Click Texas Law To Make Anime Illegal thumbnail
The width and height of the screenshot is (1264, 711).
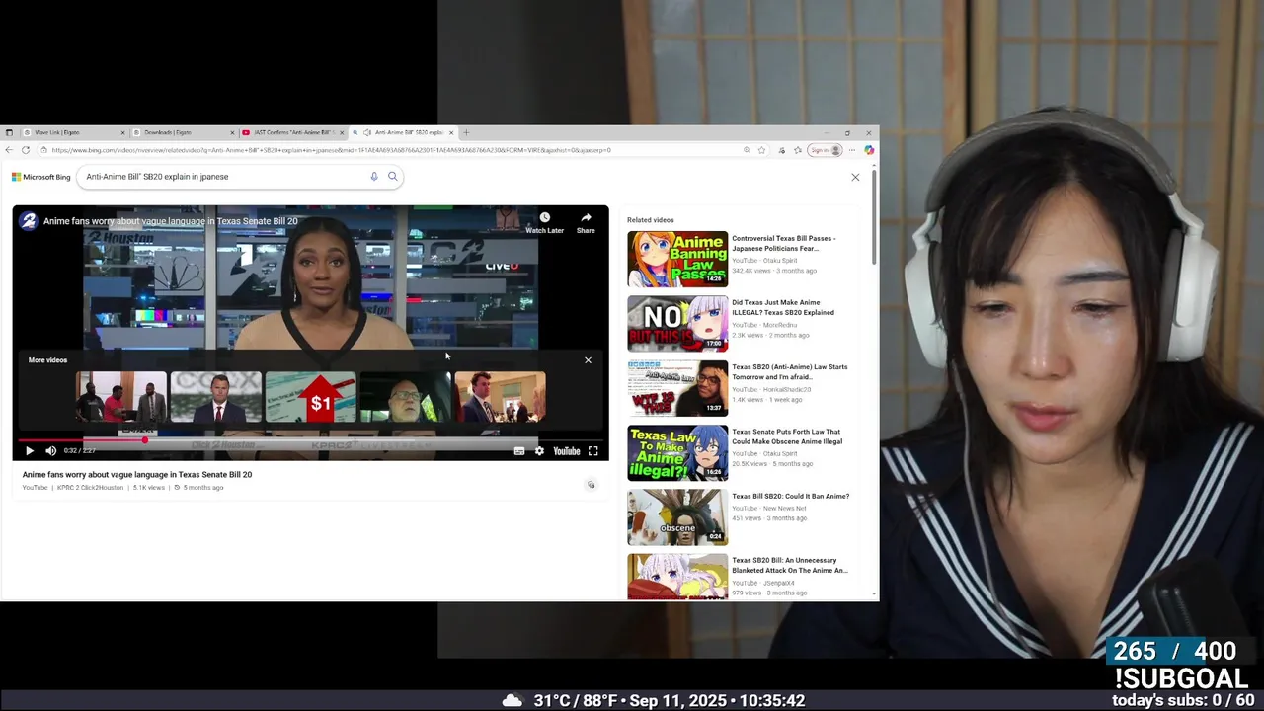(x=677, y=452)
